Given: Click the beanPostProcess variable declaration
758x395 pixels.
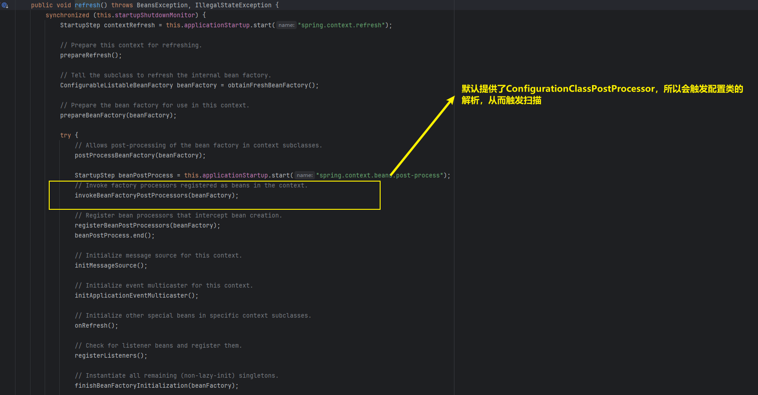Looking at the screenshot, I should [146, 176].
